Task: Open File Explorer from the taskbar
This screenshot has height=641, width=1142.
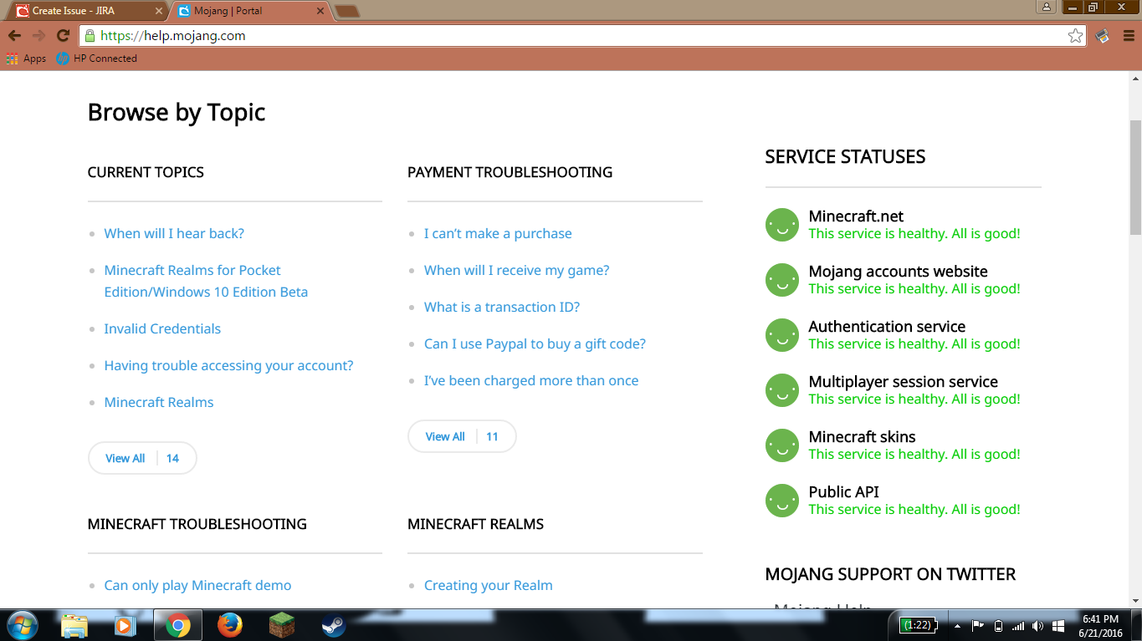Action: pyautogui.click(x=74, y=625)
